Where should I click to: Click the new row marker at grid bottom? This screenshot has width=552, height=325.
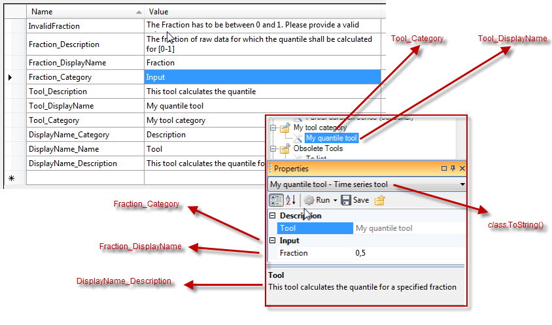(11, 178)
